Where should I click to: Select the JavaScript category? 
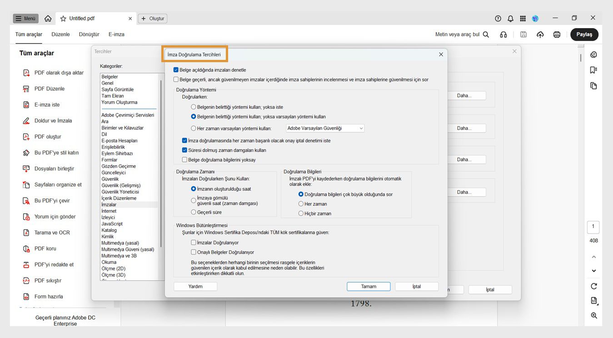[112, 224]
